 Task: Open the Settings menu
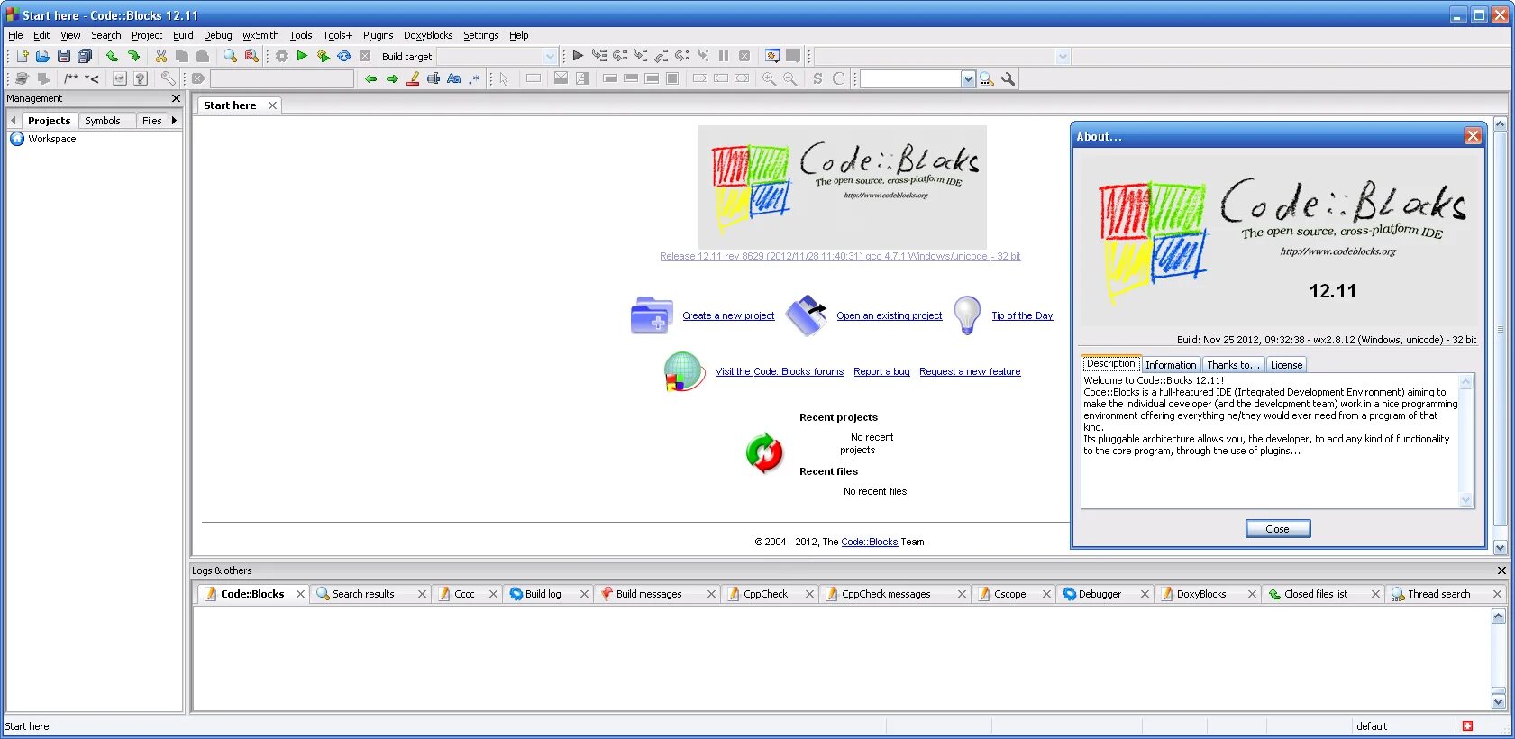(481, 35)
